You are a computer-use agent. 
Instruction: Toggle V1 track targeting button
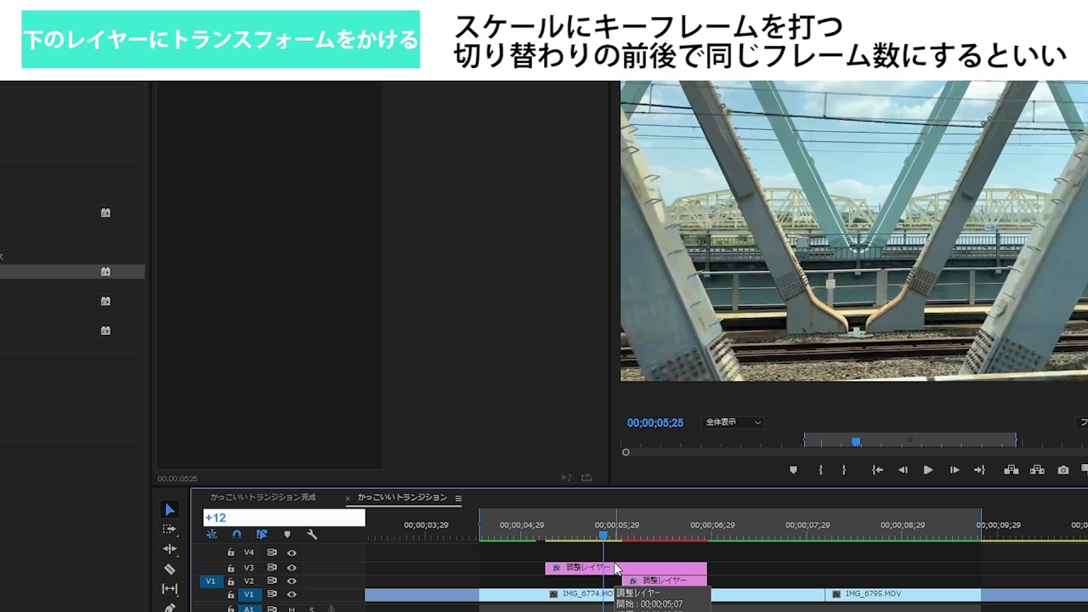[x=249, y=595]
